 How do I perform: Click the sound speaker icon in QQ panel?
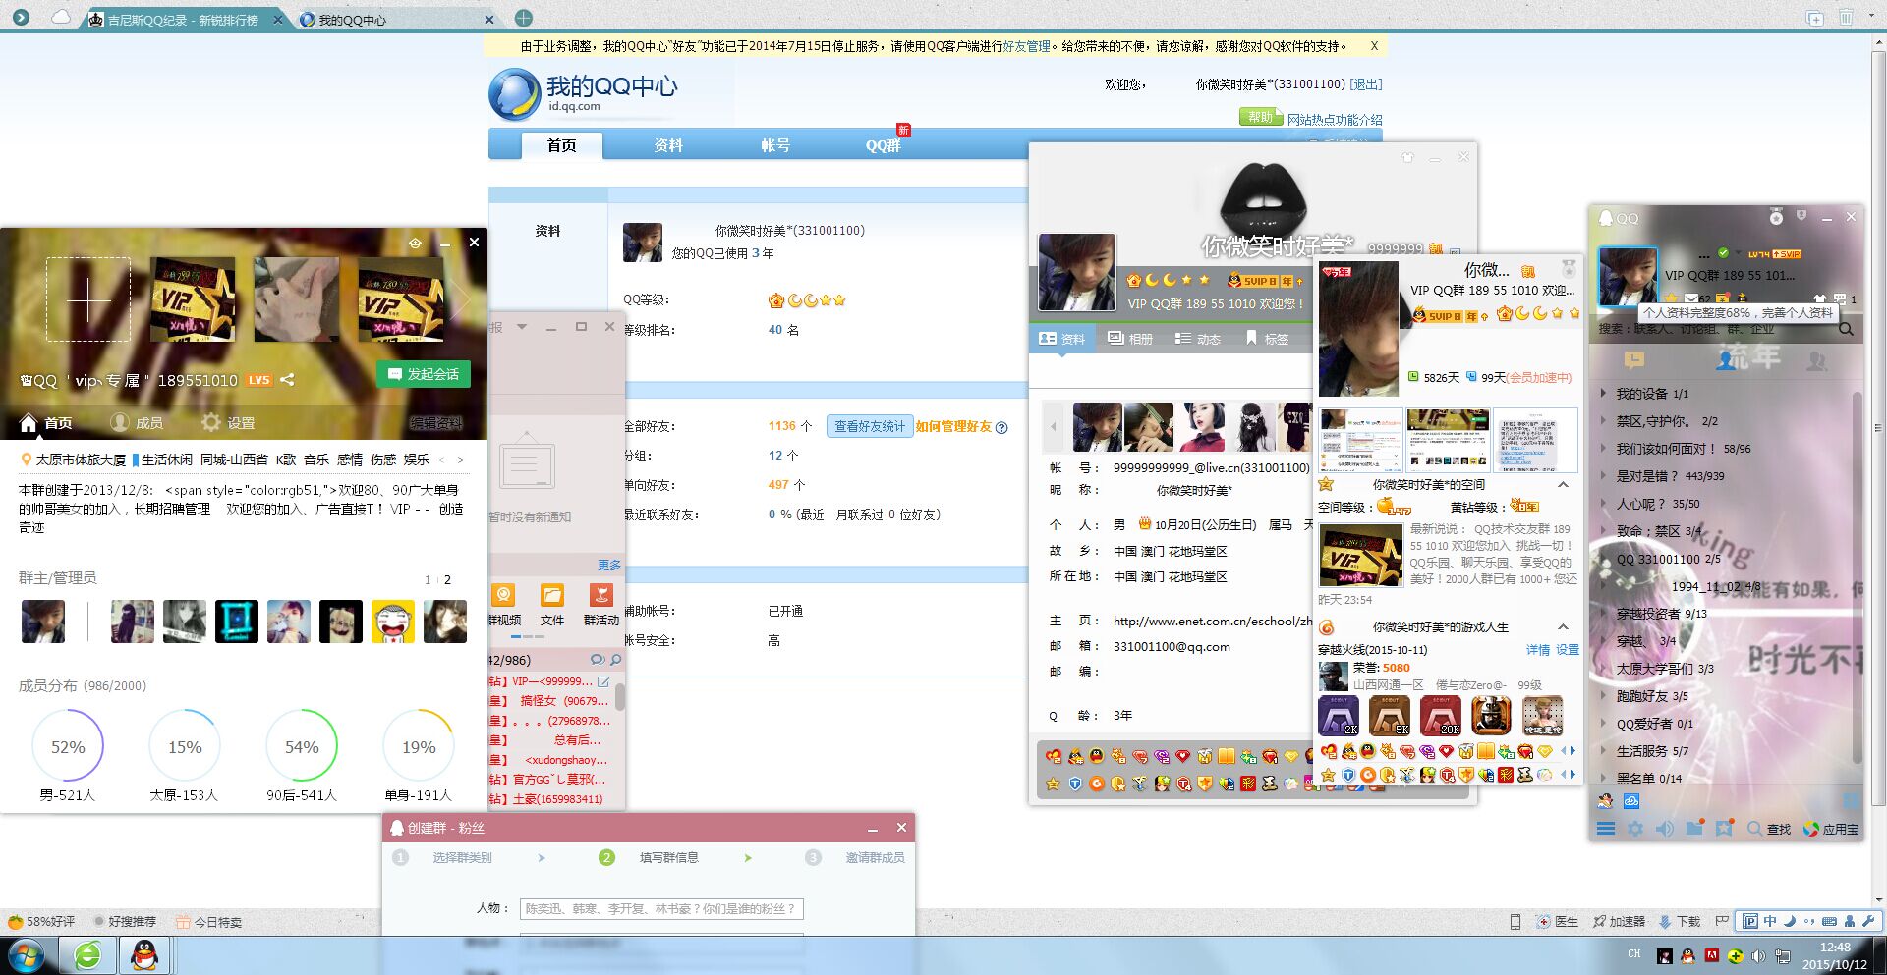(x=1665, y=829)
